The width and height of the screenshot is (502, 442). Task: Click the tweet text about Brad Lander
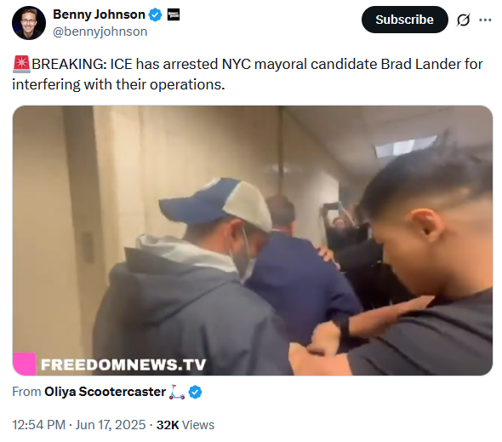(247, 74)
